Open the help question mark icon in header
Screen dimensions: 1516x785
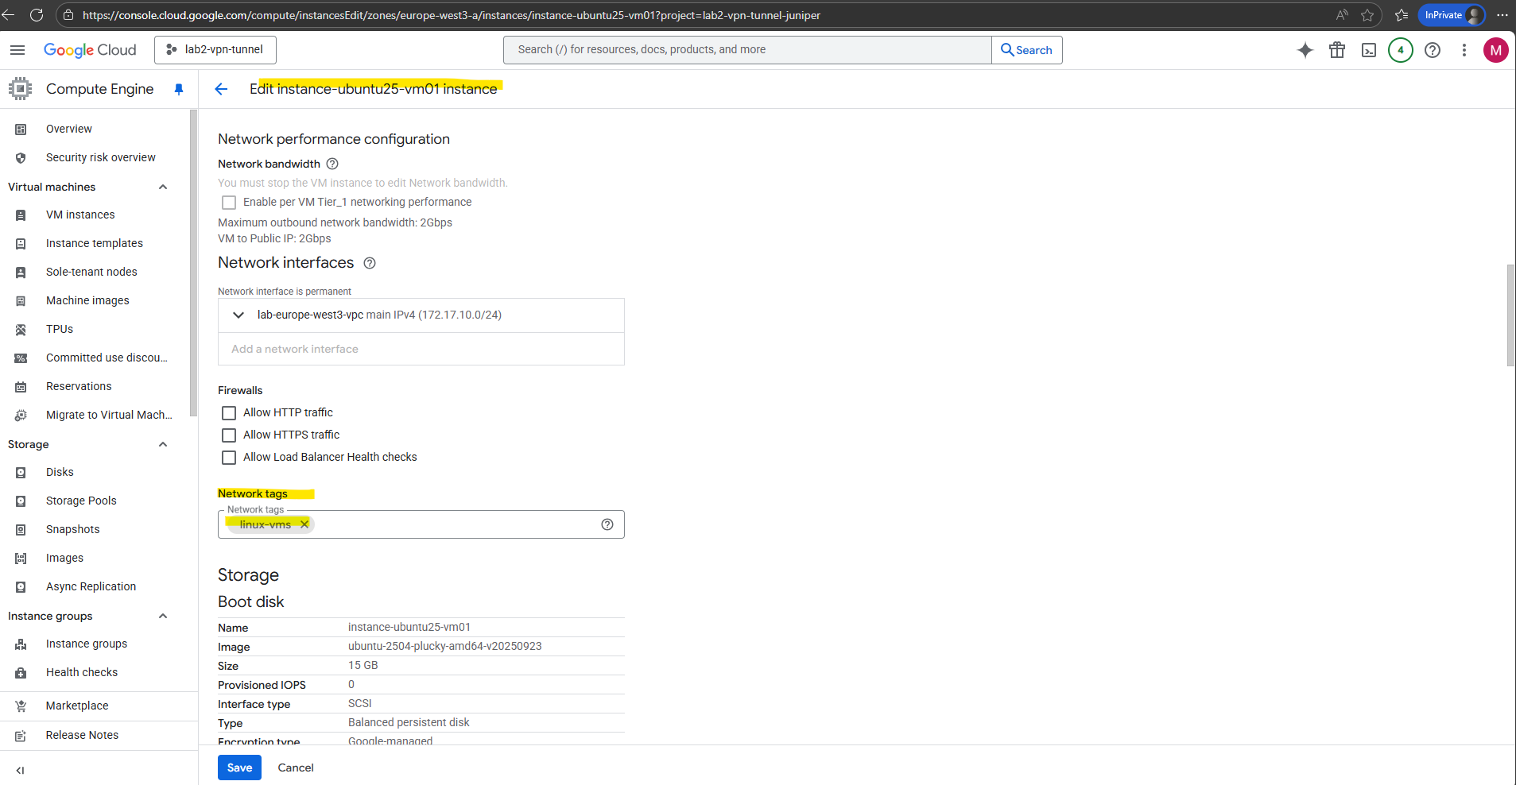(1433, 50)
